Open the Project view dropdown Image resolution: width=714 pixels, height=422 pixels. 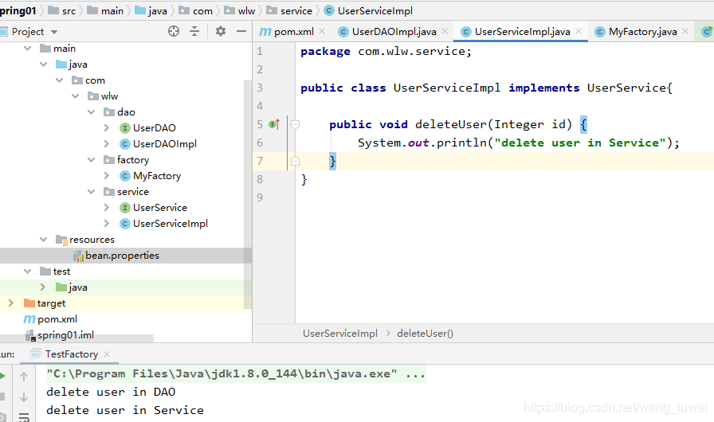click(54, 32)
